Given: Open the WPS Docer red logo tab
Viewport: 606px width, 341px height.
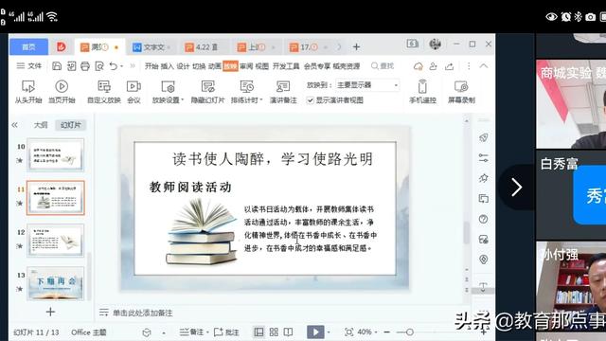Looking at the screenshot, I should (x=61, y=46).
